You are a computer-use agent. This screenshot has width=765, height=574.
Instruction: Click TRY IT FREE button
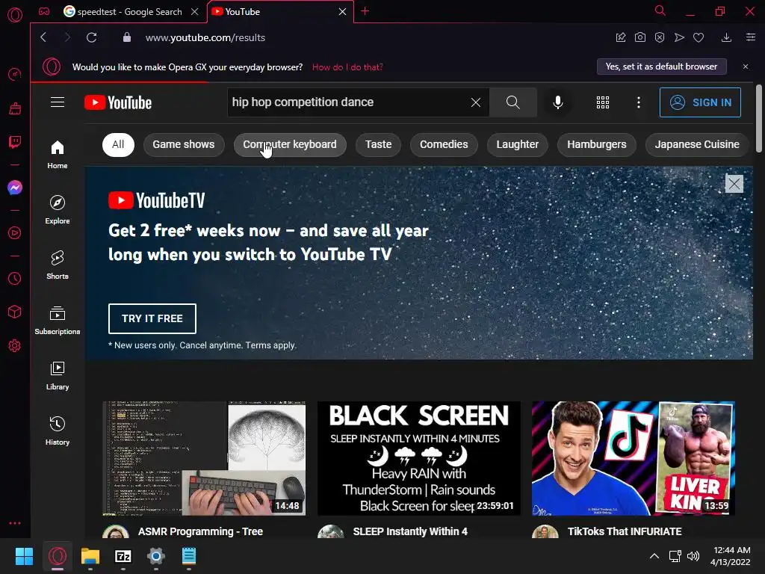[x=152, y=318]
